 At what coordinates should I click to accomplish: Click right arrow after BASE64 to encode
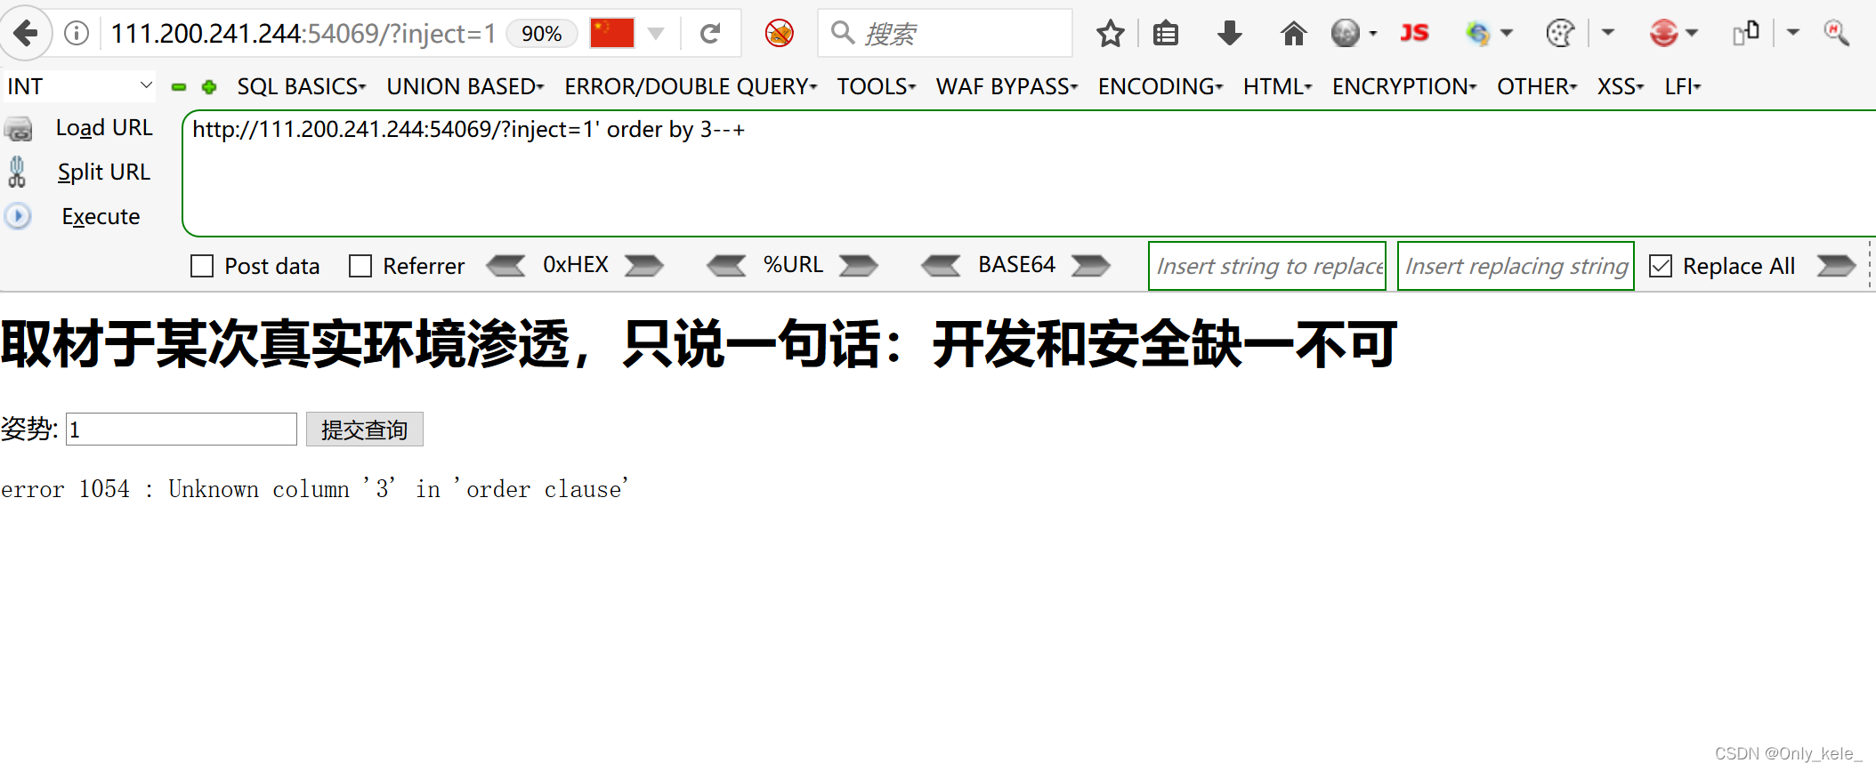(x=1090, y=266)
